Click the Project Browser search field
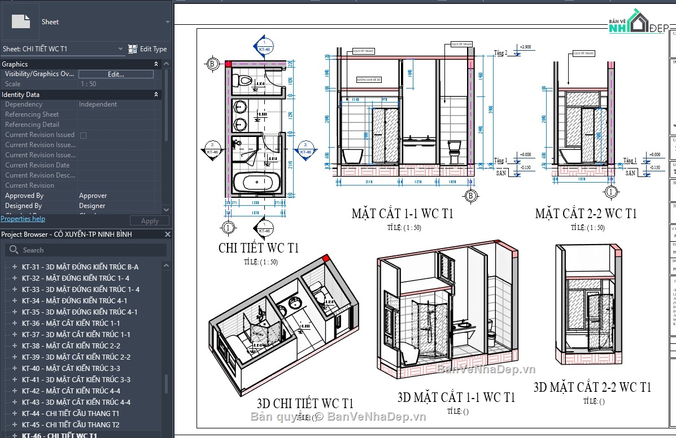 click(x=86, y=250)
